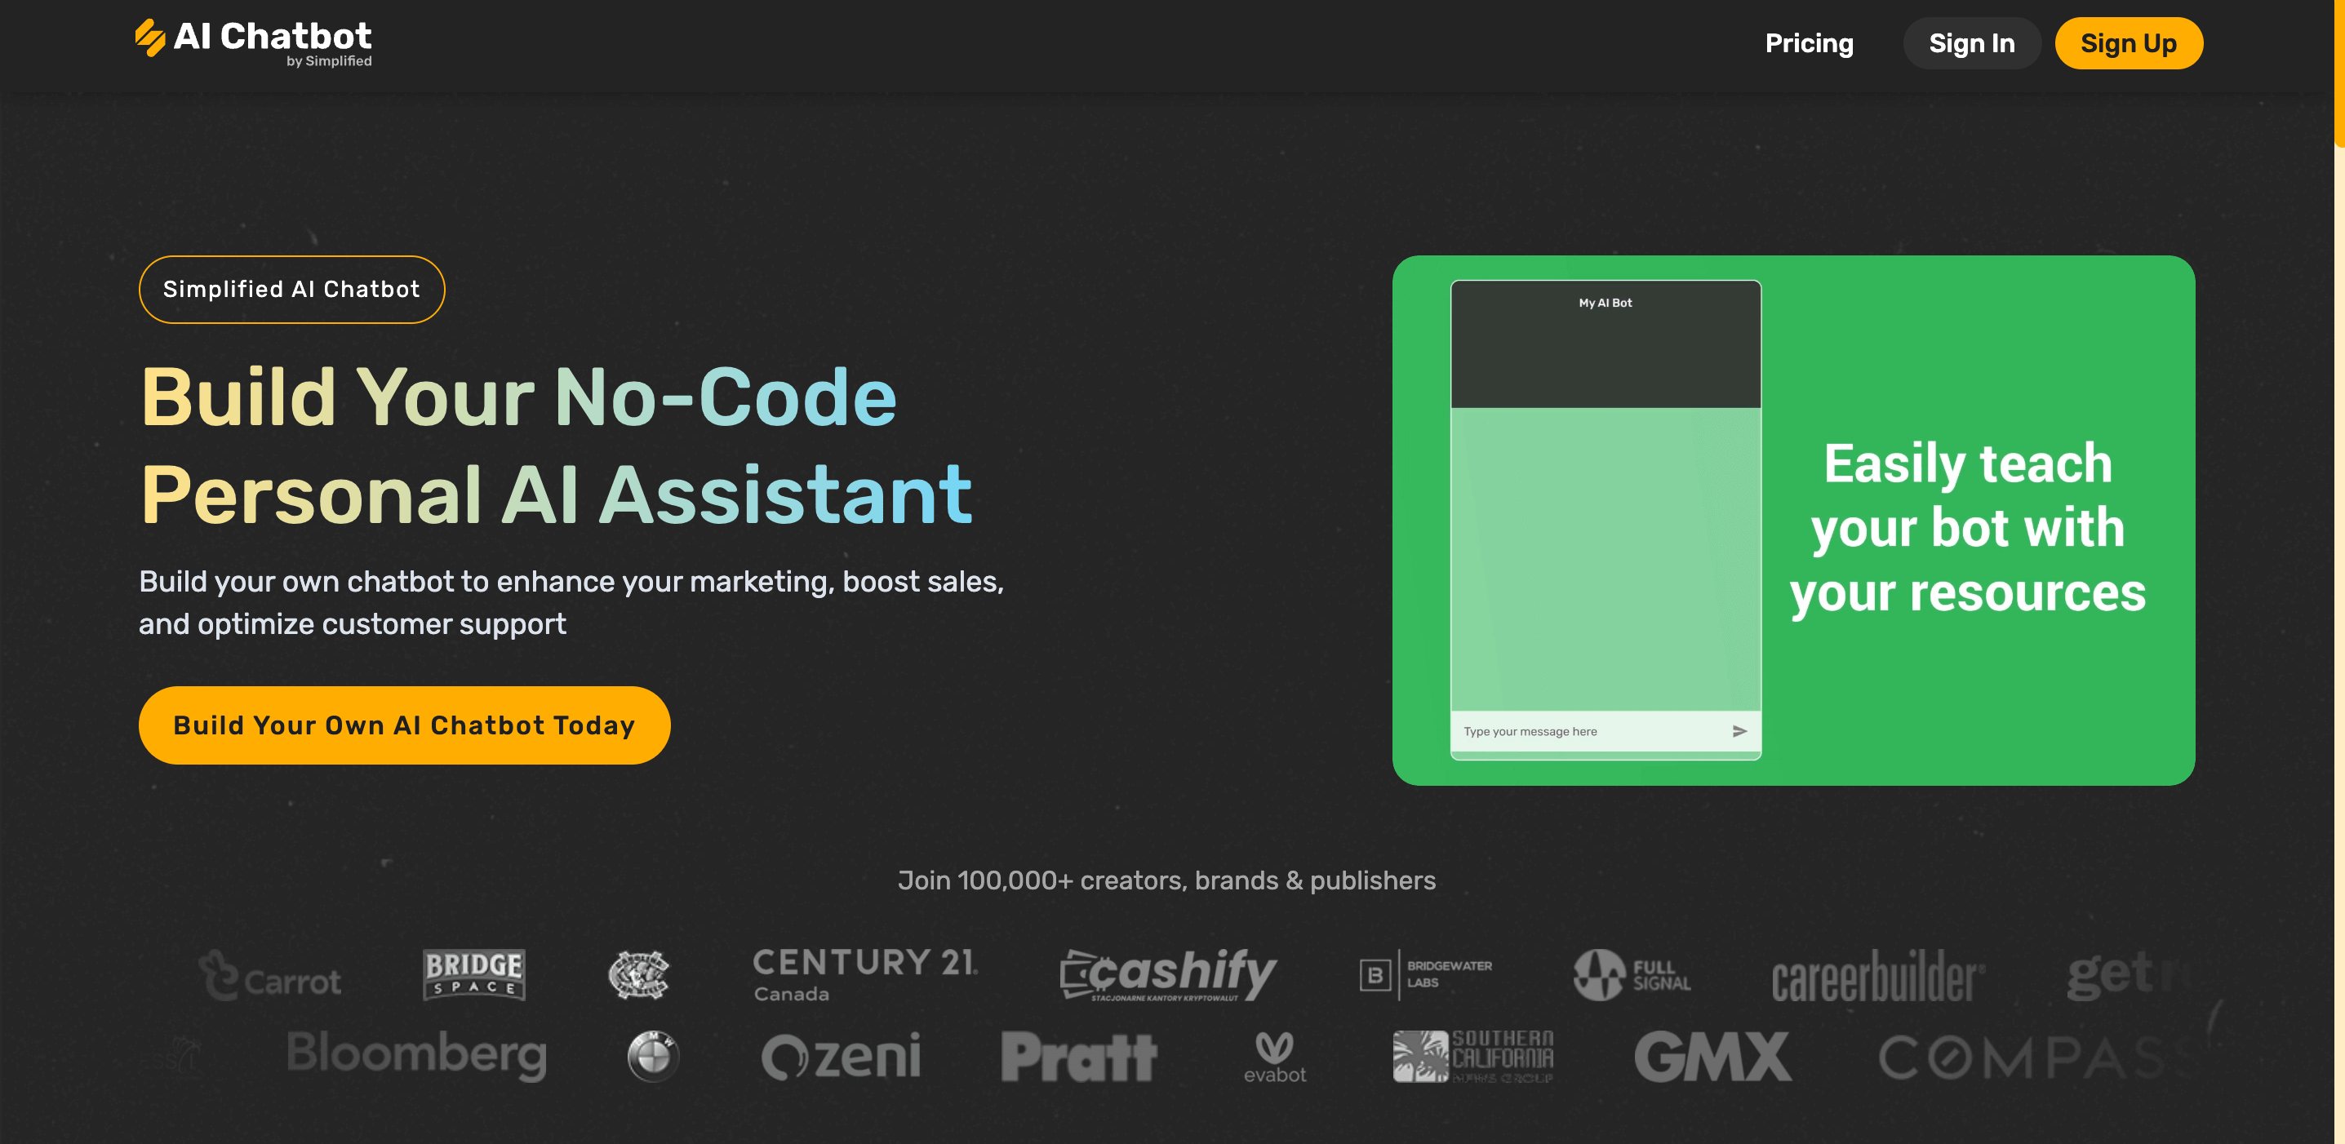Click the Sign Up button
The height and width of the screenshot is (1144, 2345).
pyautogui.click(x=2126, y=42)
